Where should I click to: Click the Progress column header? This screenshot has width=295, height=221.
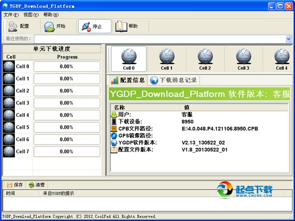coord(67,57)
